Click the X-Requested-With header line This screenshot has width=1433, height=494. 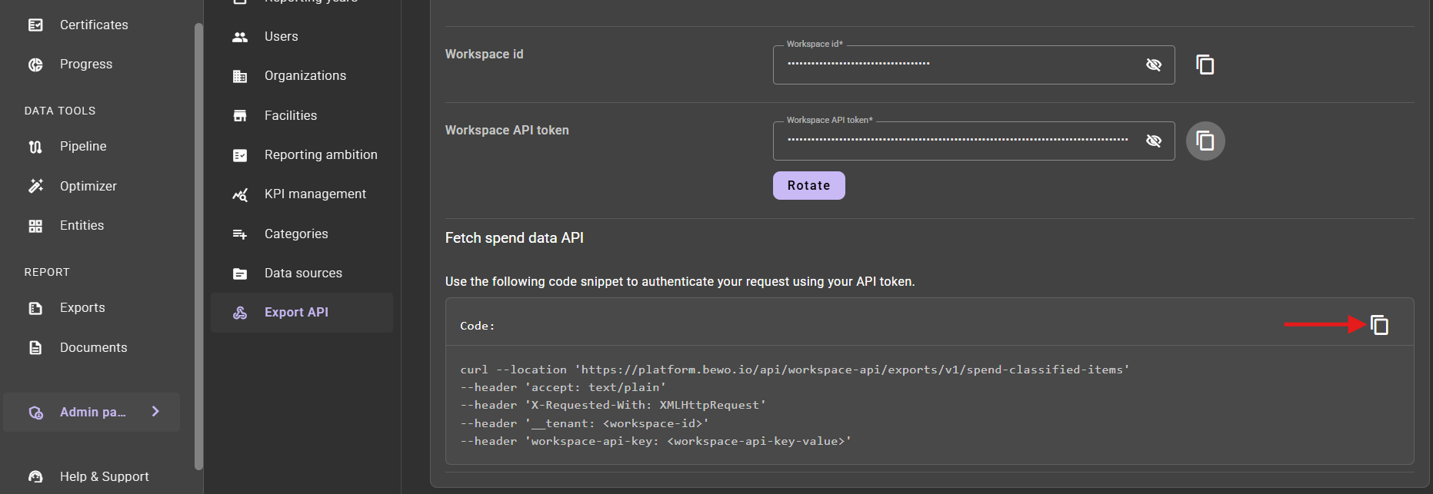(x=613, y=406)
